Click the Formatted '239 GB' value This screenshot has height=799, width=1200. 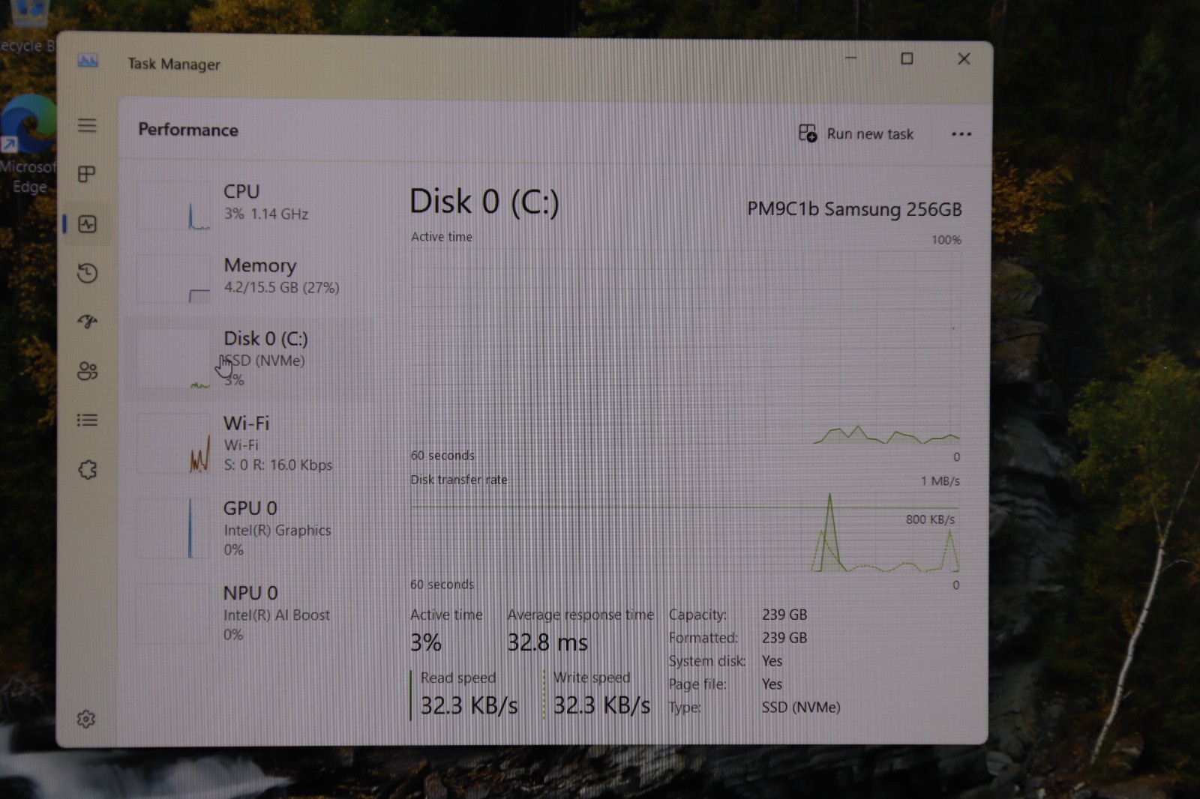[x=784, y=638]
